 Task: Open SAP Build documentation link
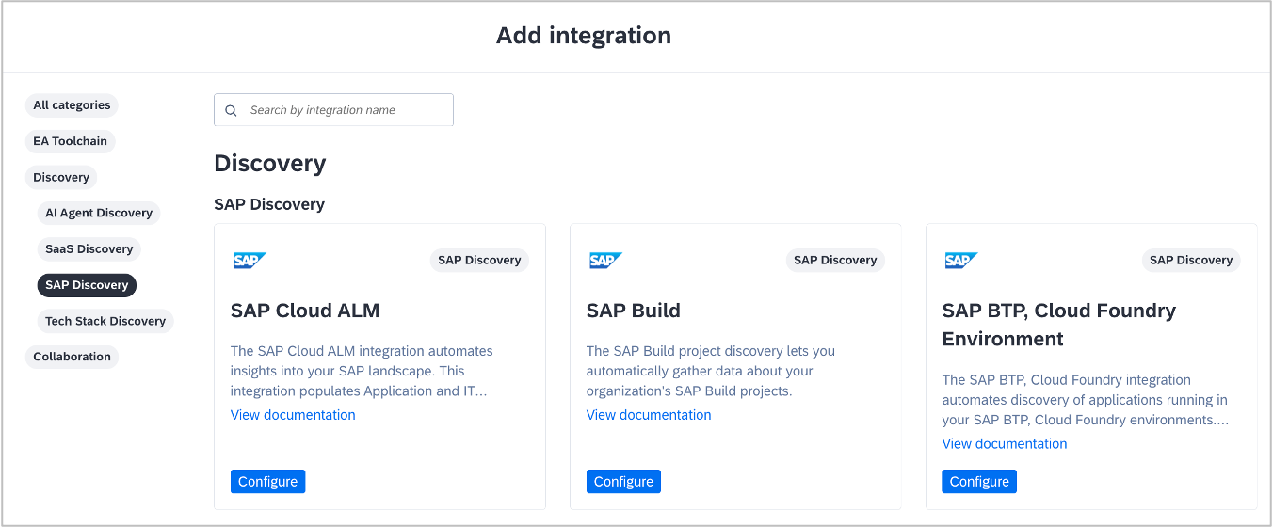point(649,415)
